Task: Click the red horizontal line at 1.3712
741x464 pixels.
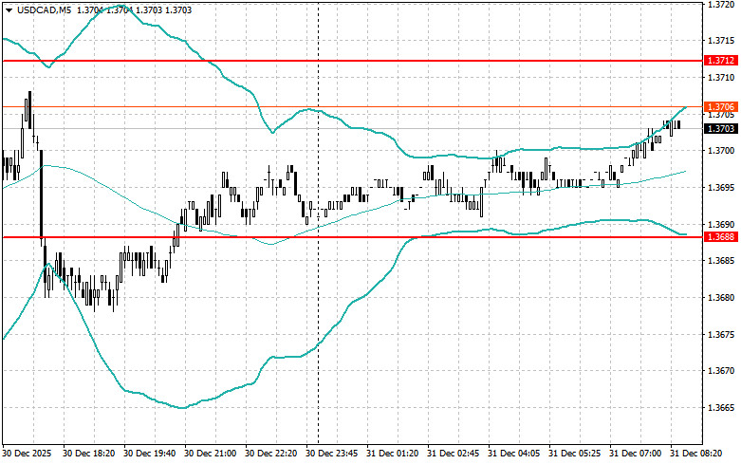Action: (x=380, y=60)
